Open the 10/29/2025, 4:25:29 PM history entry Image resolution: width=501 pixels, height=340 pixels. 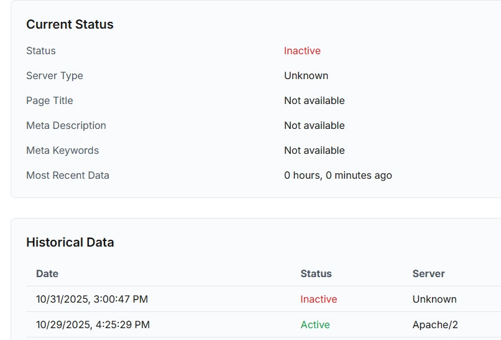[93, 325]
